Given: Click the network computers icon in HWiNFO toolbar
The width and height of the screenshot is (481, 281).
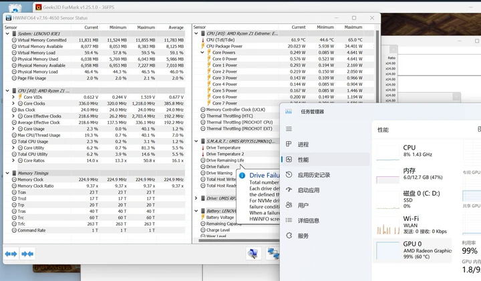Looking at the screenshot, I should click(273, 254).
